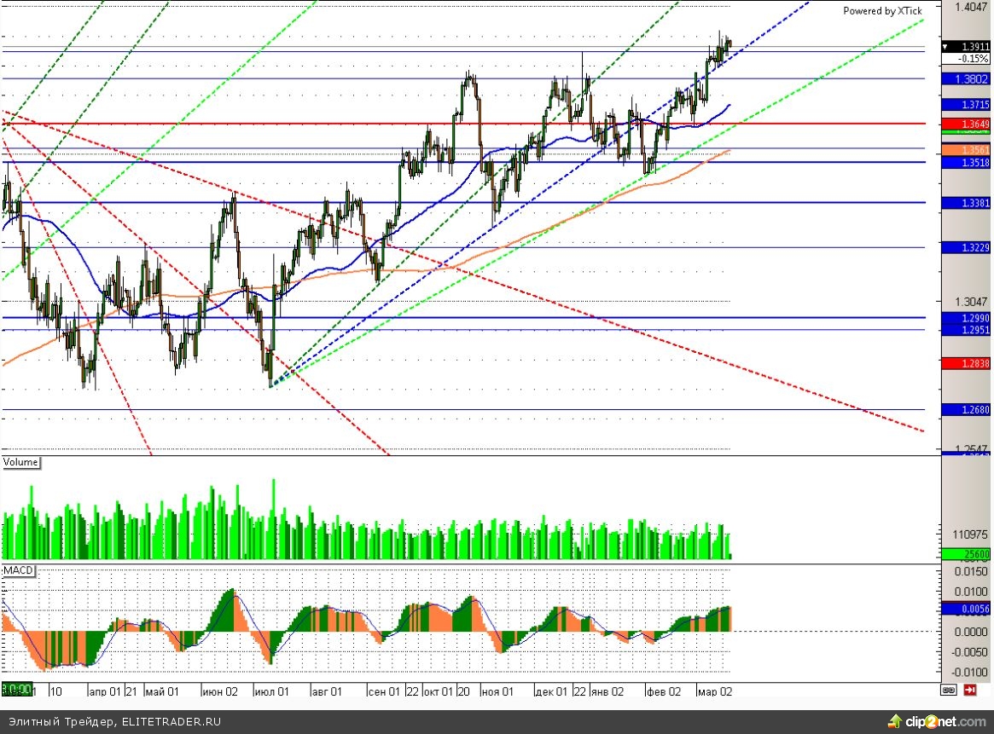Click the 'ноя 01' date marker

coord(497,691)
